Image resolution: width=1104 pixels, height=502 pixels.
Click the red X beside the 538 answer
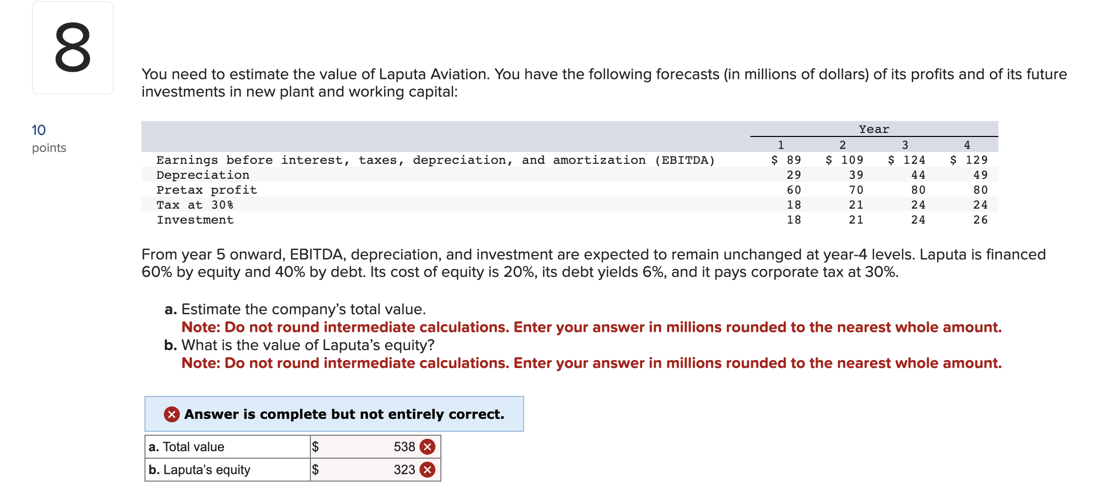(x=428, y=446)
